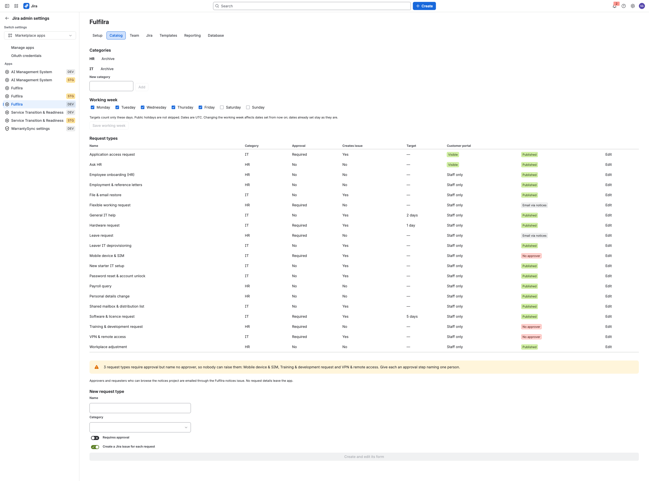Image resolution: width=649 pixels, height=481 pixels.
Task: Focus the New category text field
Action: (111, 86)
